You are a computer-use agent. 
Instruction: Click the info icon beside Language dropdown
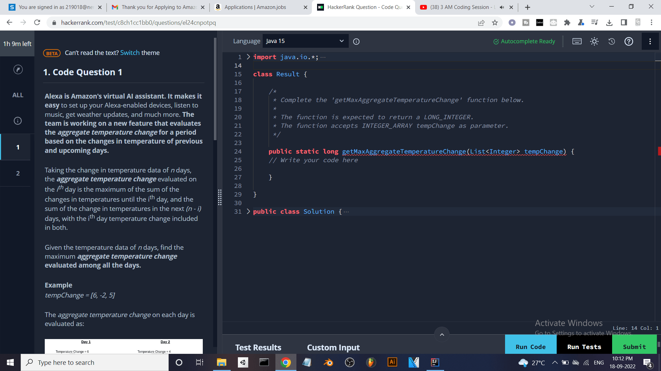(x=356, y=41)
